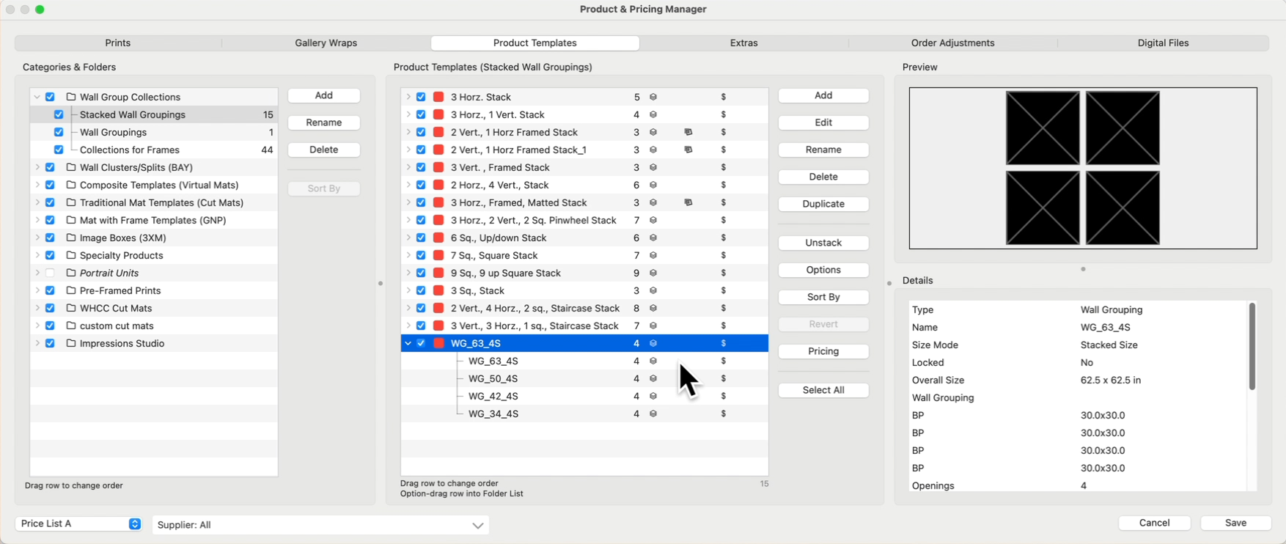Expand the WHCC Cut Mats folder
This screenshot has width=1286, height=544.
pos(37,308)
